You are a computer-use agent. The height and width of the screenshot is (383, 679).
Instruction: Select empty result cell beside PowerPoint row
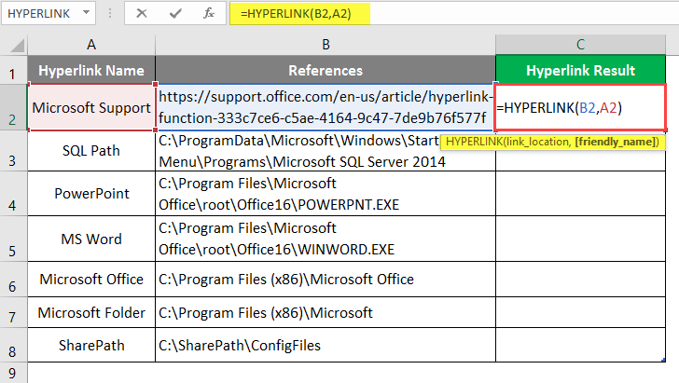(x=580, y=194)
